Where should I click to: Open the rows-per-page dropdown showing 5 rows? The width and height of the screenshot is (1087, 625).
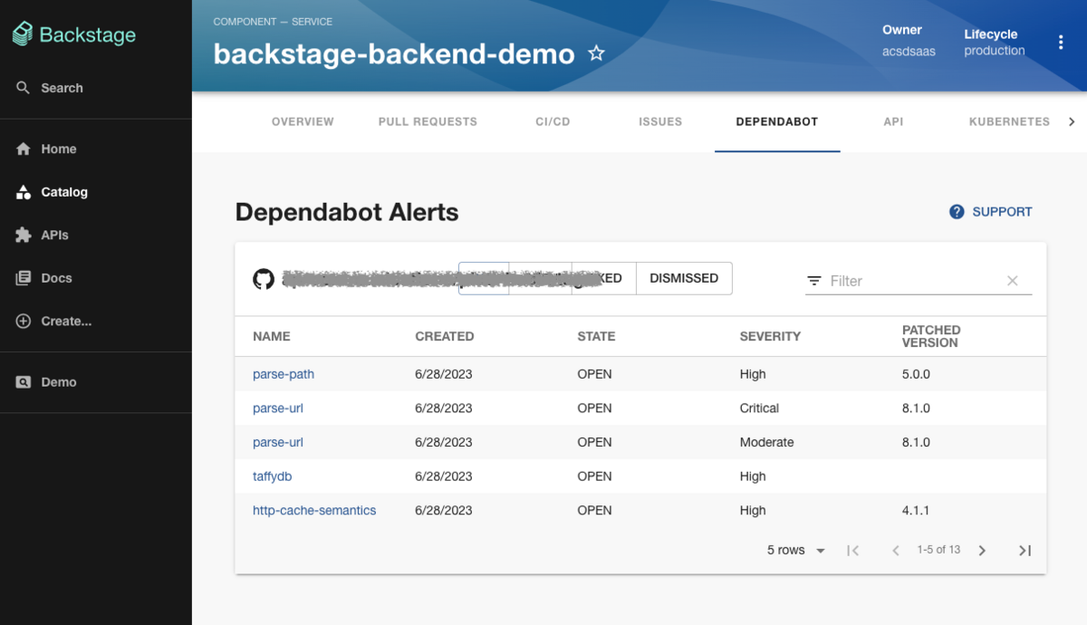(x=795, y=550)
